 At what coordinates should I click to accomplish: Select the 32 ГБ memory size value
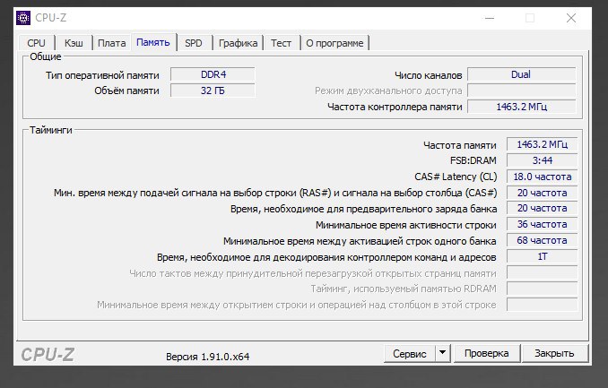coord(213,91)
